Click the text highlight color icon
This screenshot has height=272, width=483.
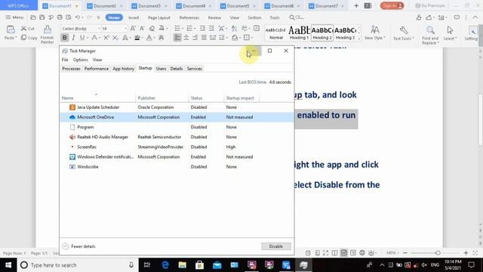[x=137, y=38]
